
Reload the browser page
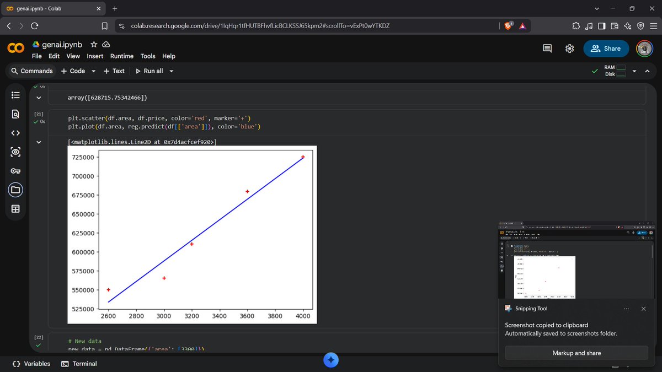tap(35, 26)
